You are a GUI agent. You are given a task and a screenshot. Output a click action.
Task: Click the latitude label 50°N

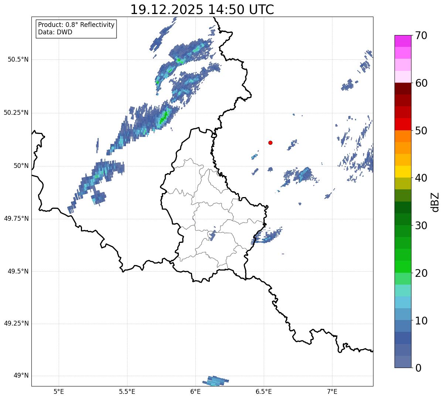click(21, 166)
